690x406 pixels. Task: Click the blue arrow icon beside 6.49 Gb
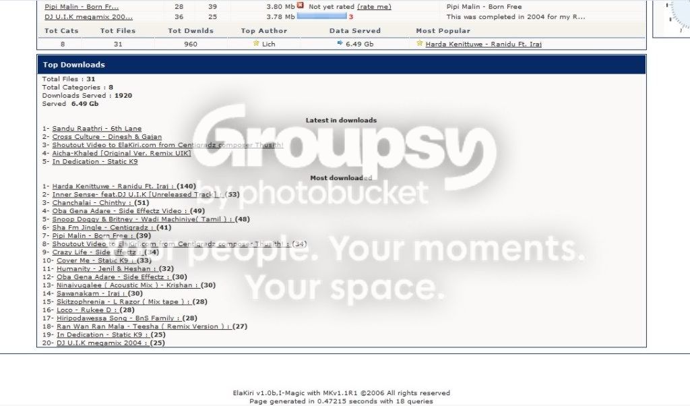340,43
